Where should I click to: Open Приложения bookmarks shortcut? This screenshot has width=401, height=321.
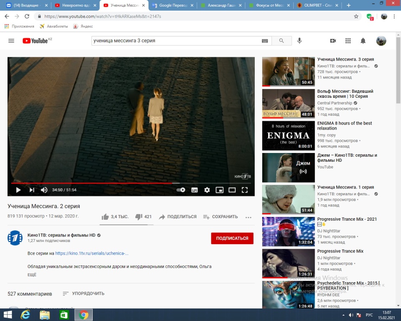pyautogui.click(x=19, y=26)
